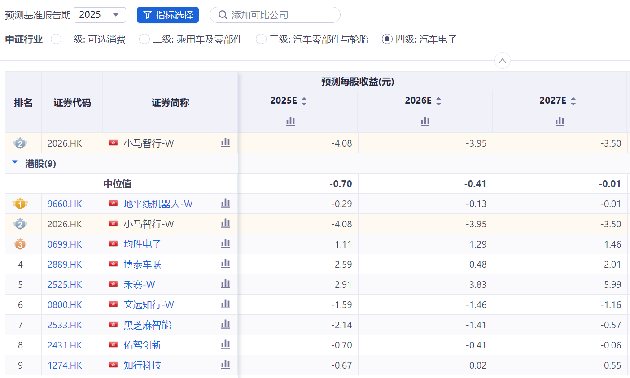630x378 pixels.
Task: Open the 2025 forecast base period dropdown
Action: tap(100, 15)
